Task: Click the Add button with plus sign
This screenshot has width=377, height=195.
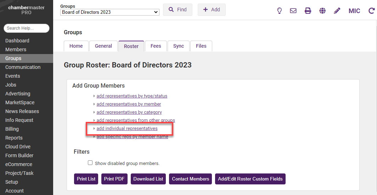Action: tap(212, 10)
